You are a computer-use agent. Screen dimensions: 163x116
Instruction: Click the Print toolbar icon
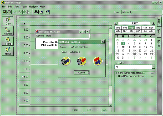(9, 12)
